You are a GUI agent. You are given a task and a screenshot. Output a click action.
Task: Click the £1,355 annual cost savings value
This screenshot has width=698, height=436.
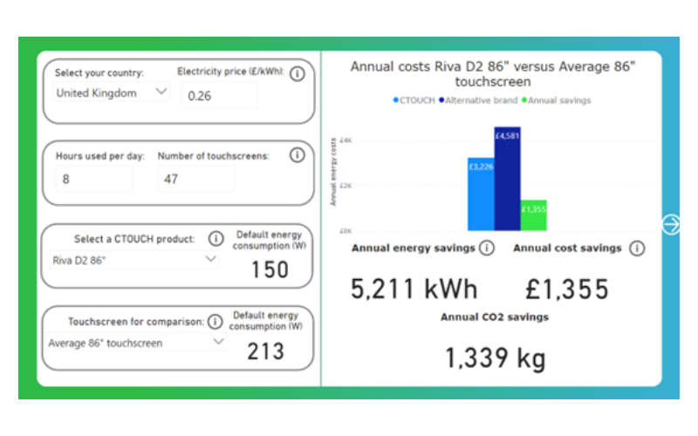[567, 290]
